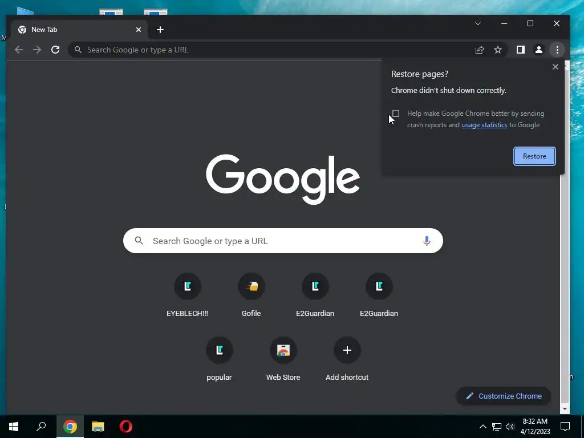Screen dimensions: 584x438
Task: Dismiss the Restore pages popup
Action: (555, 67)
